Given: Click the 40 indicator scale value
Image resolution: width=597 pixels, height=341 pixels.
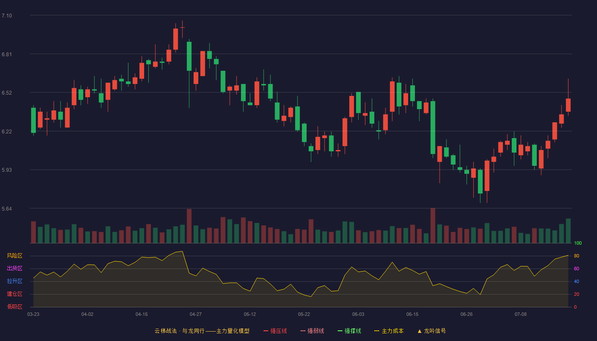Looking at the screenshot, I should (577, 281).
